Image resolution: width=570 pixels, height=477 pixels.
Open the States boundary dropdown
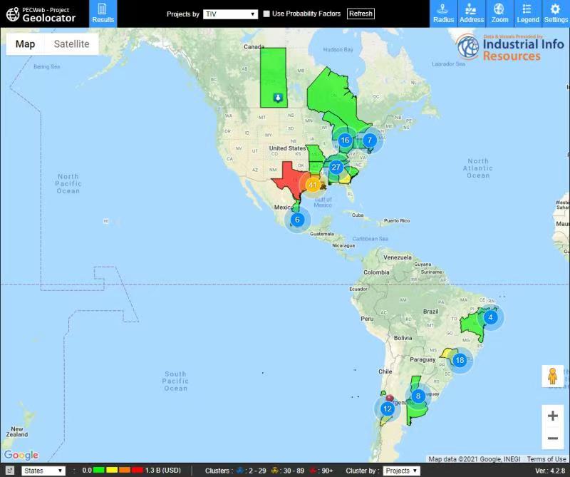tap(43, 471)
